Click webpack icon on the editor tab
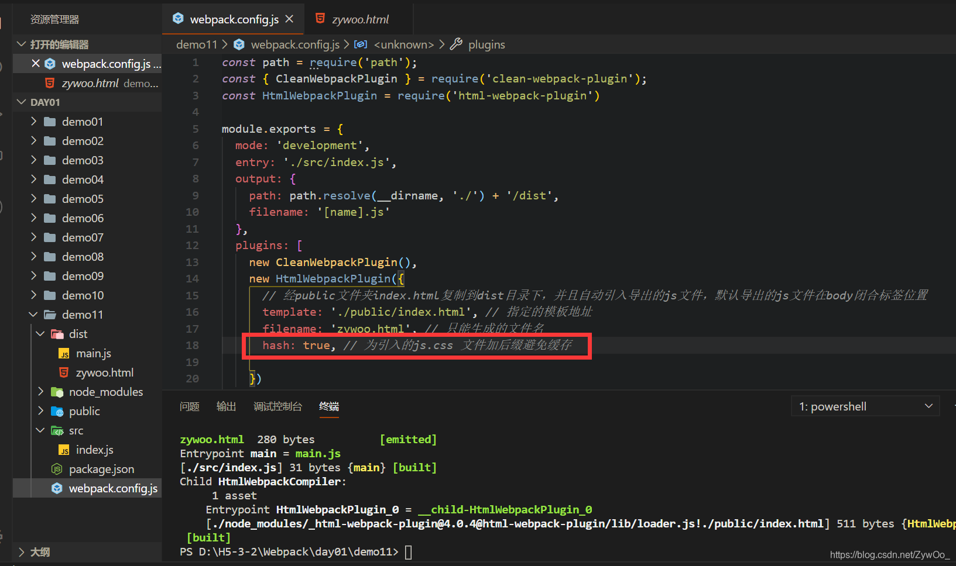This screenshot has height=566, width=956. click(x=179, y=19)
